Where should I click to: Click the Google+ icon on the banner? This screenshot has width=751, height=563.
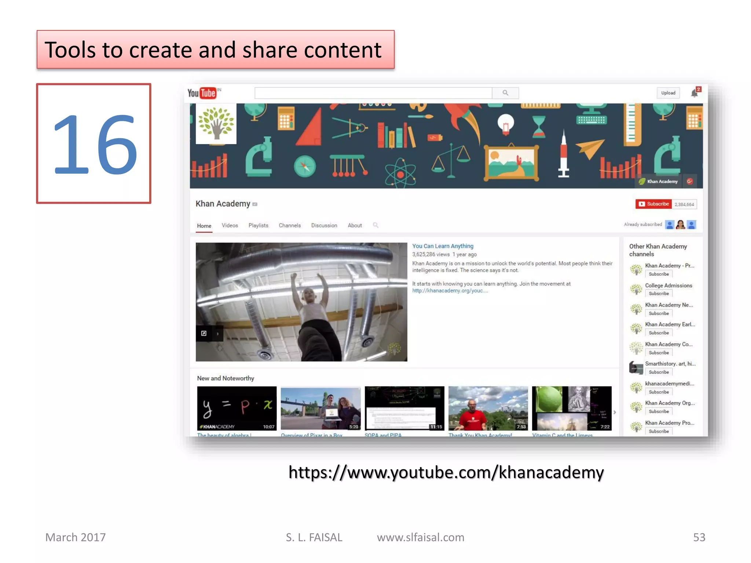pos(690,181)
